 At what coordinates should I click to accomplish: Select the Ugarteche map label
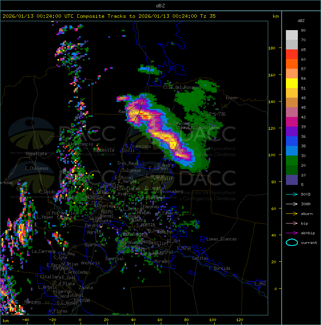95,245
